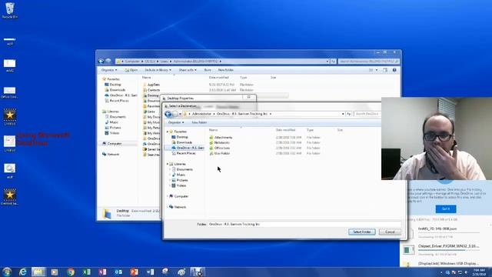
Task: Select Documents library in destination dialog
Action: pos(184,169)
